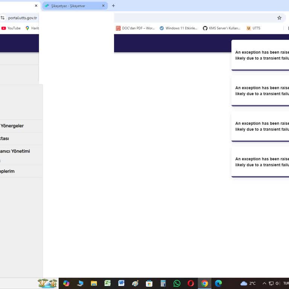Image resolution: width=289 pixels, height=289 pixels.
Task: Open Word from the taskbar
Action: (x=121, y=283)
